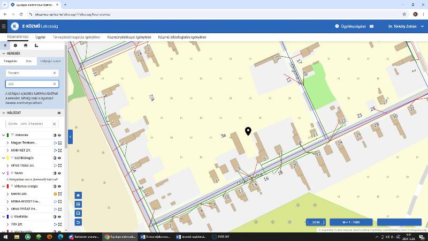Image resolution: width=428 pixels, height=241 pixels.
Task: Open the hamburger menu in the header
Action: (4, 26)
